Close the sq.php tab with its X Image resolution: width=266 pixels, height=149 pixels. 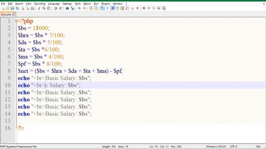coord(13,14)
